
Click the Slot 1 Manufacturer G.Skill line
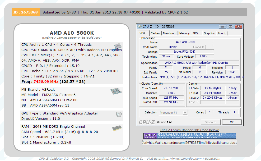pyautogui.click(x=46, y=142)
